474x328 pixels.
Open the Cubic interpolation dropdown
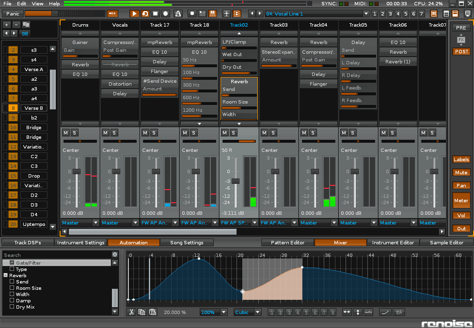point(257,312)
